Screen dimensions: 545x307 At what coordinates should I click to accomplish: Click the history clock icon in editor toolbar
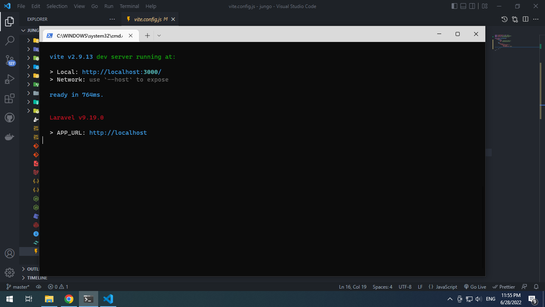pyautogui.click(x=505, y=19)
